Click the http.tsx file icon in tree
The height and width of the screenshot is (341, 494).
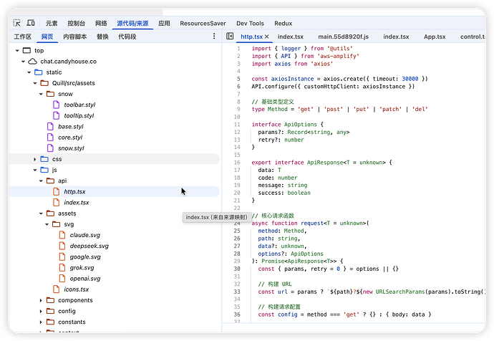pyautogui.click(x=56, y=191)
